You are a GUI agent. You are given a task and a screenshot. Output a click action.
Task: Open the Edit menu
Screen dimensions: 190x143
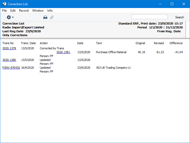pos(13,11)
